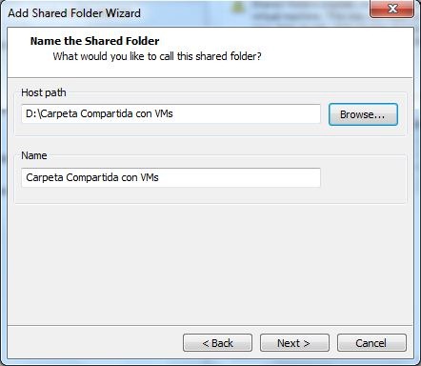The image size is (421, 366).
Task: Focus the Name text field
Action: pos(170,177)
